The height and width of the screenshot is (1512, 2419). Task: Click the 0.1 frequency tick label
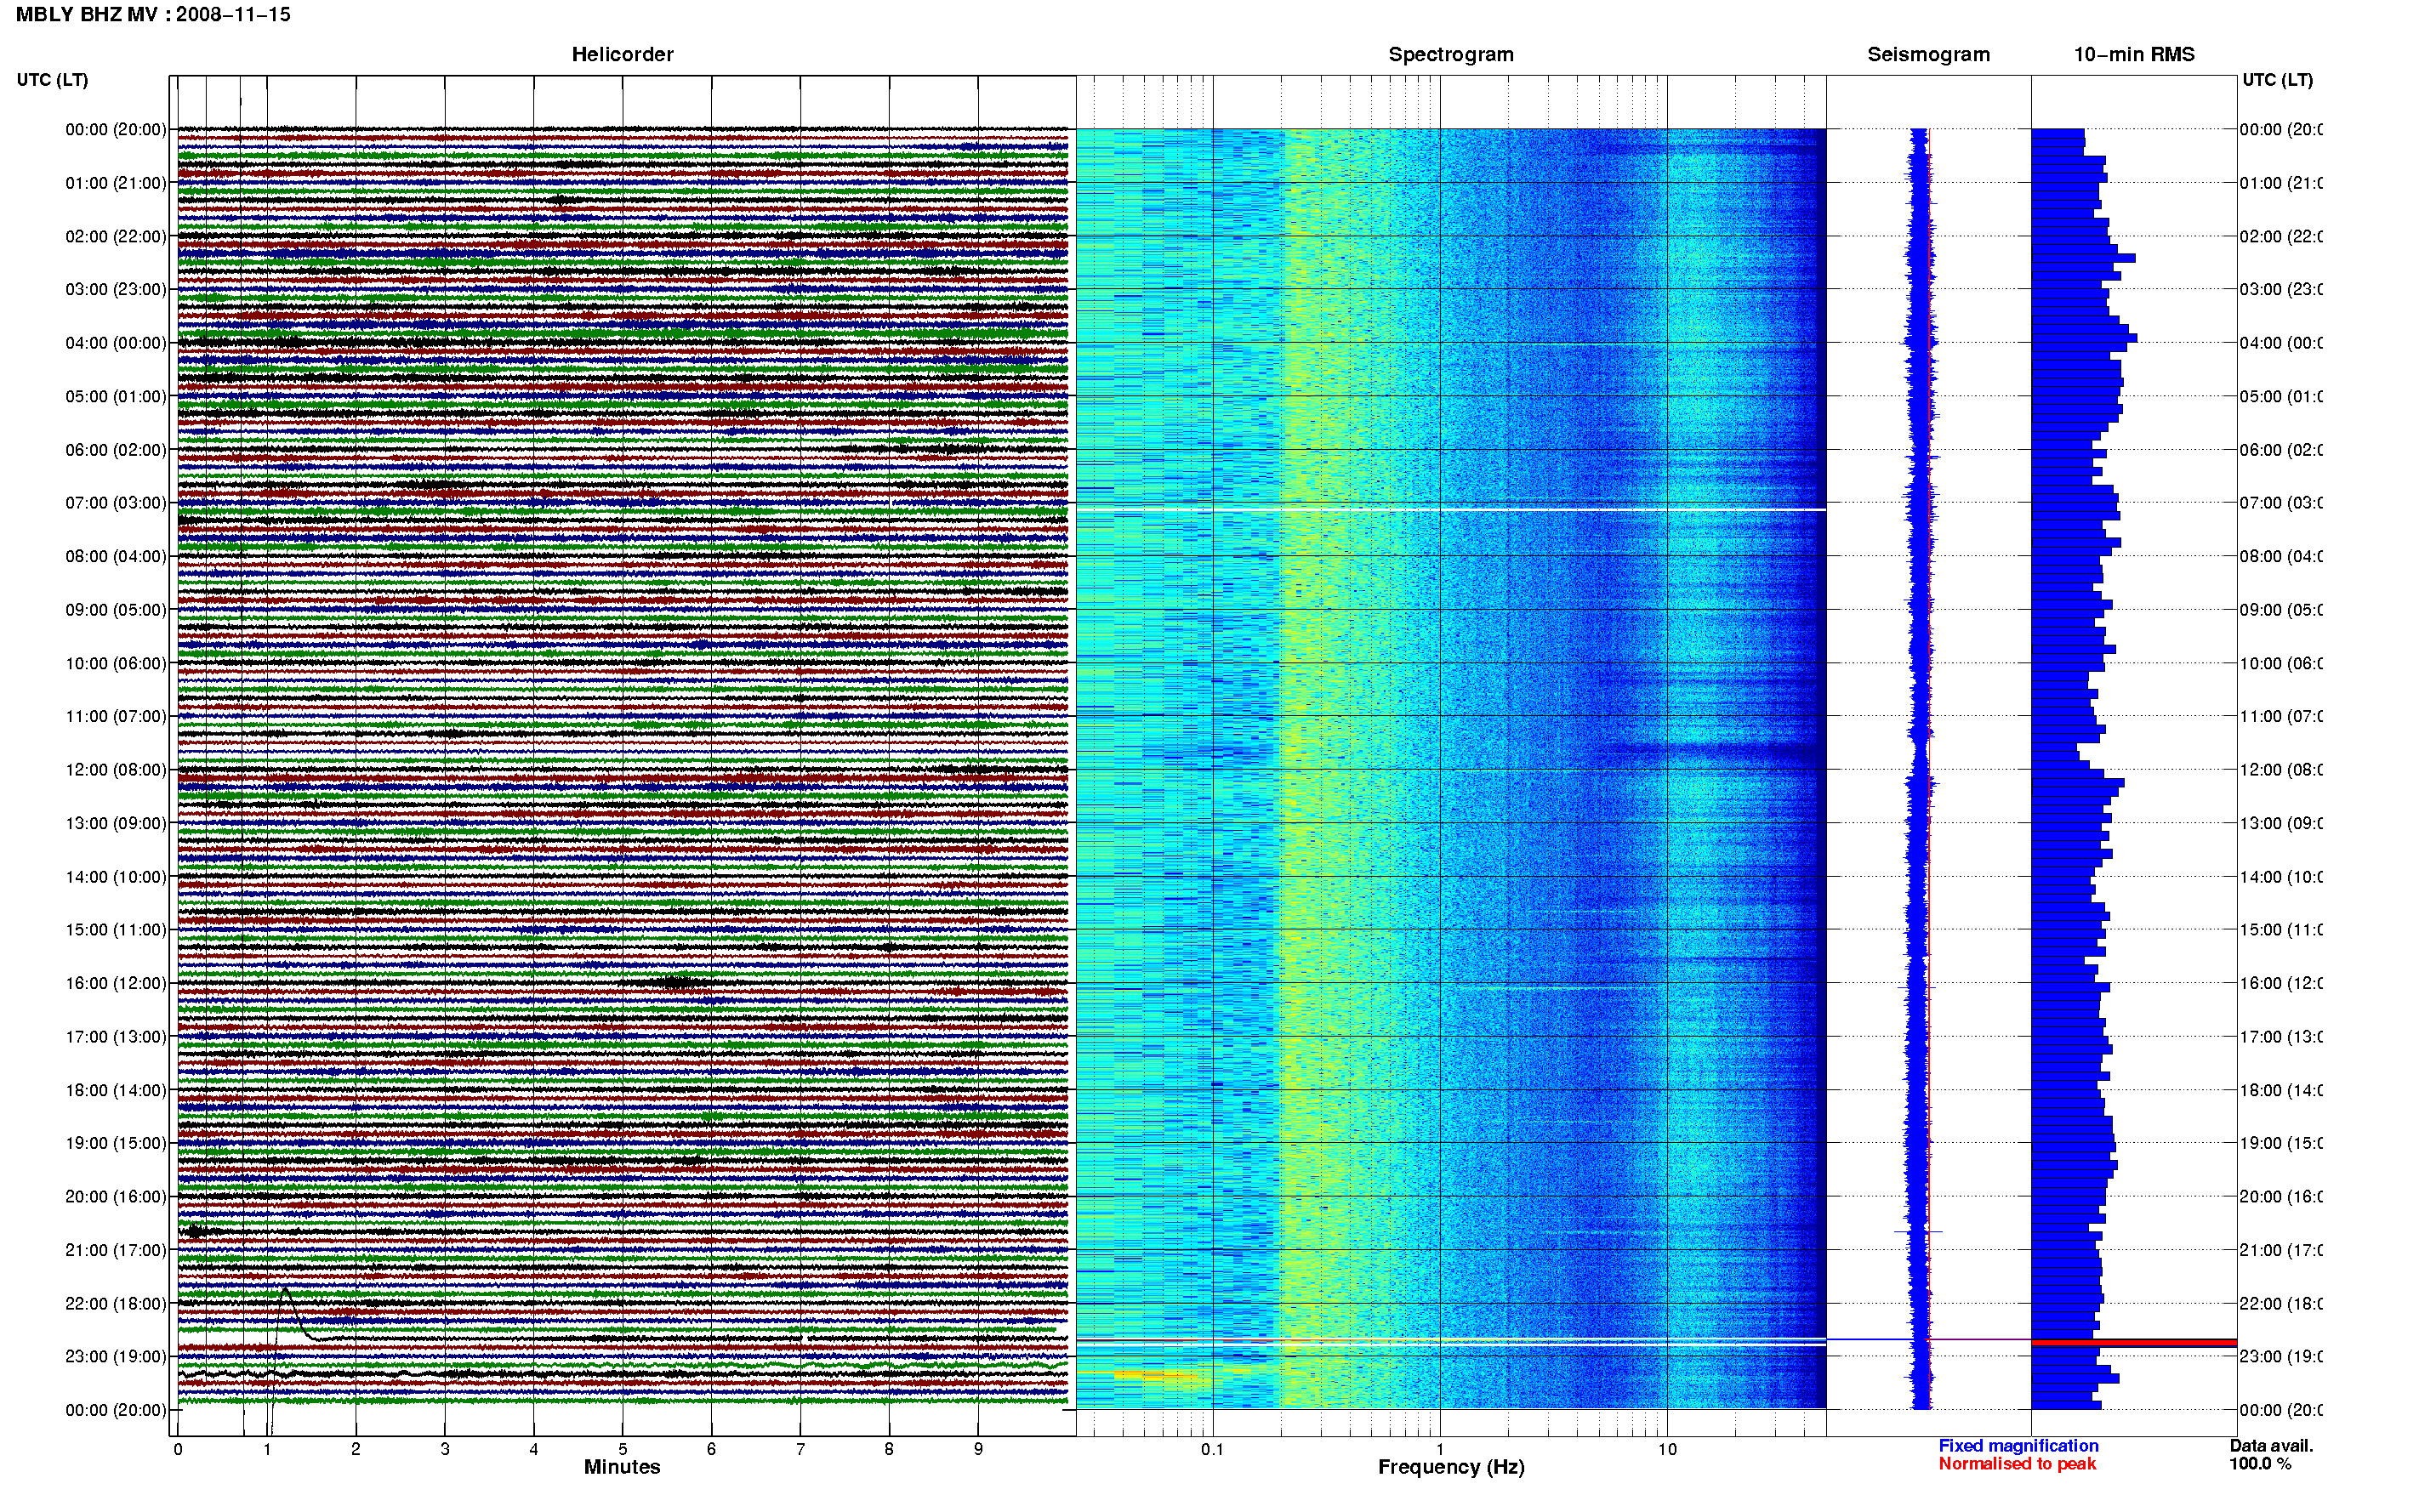pos(1212,1449)
